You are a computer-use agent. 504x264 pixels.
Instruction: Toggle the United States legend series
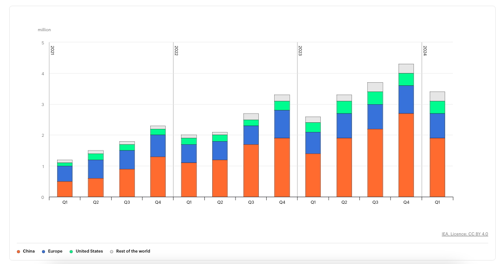tap(86, 251)
